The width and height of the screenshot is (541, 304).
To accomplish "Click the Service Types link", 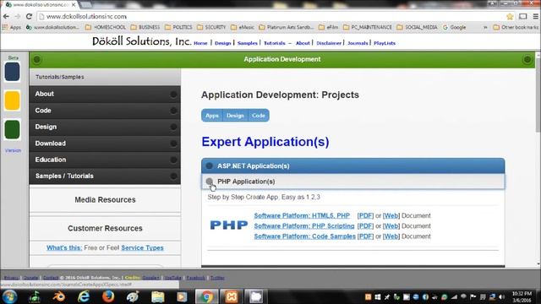I will tap(142, 247).
